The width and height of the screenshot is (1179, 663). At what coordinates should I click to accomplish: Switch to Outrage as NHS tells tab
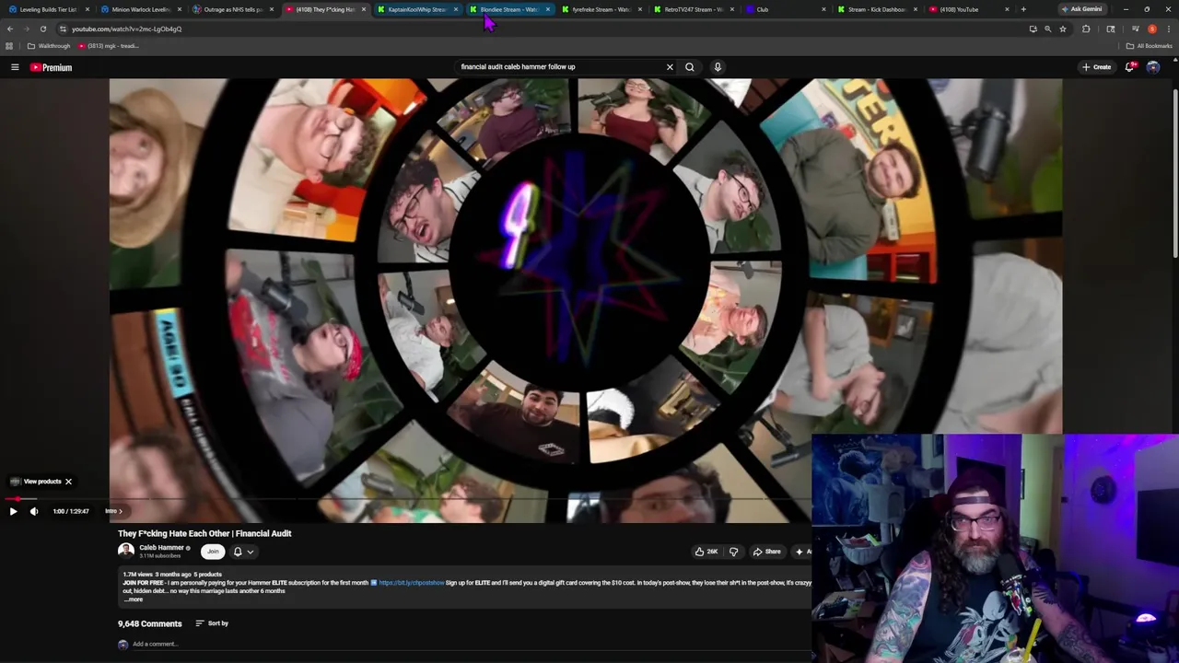[x=232, y=9]
